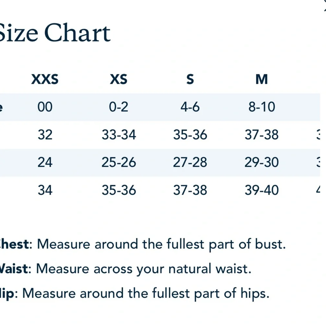Select the XXS size column header

click(45, 79)
